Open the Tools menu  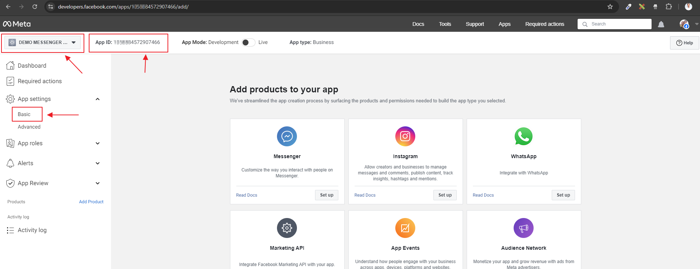pyautogui.click(x=445, y=24)
